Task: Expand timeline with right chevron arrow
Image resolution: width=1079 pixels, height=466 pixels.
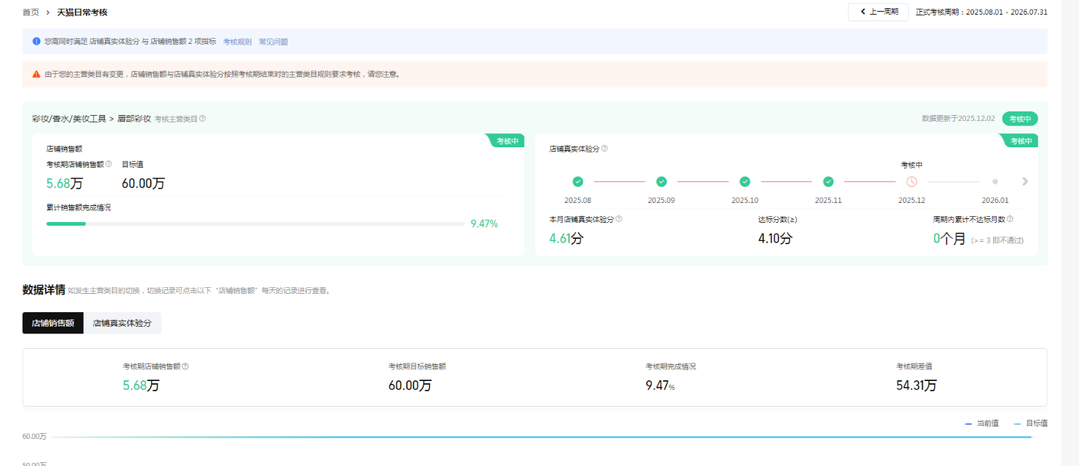Action: pos(1025,182)
